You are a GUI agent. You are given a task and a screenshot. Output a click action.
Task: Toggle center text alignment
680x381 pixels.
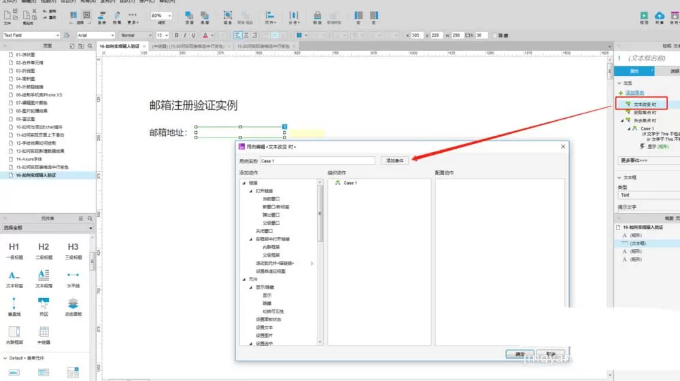point(246,35)
